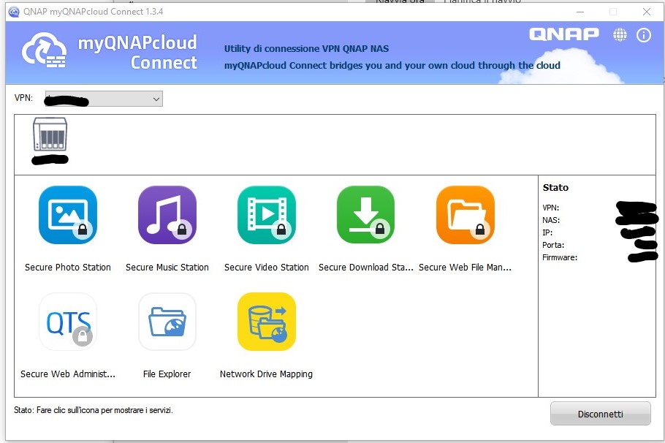
Task: Open Secure Web File Manager icon
Action: coord(465,215)
